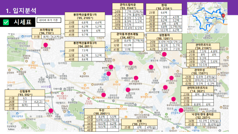Select the pink marker on 관악푸르지오 아파트
Screen dimensions: 238x134
[x=171, y=78]
